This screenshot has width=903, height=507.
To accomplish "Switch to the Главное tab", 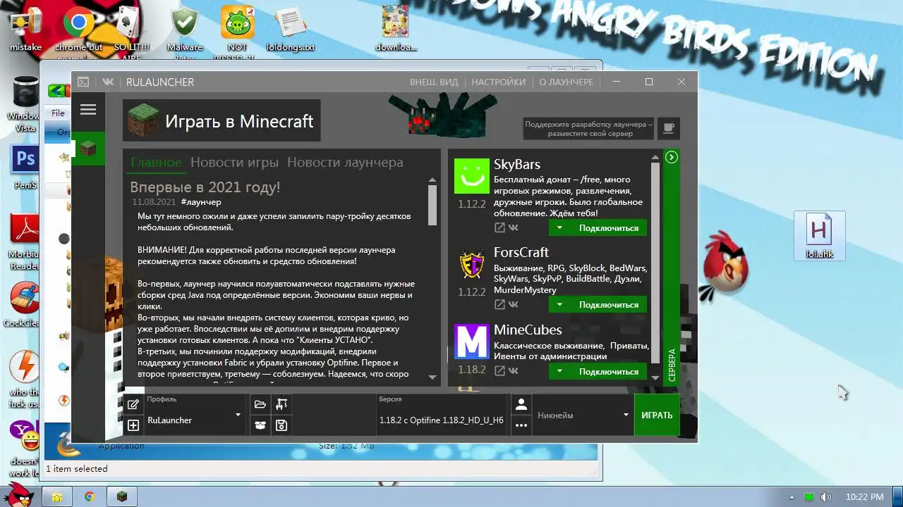I will tap(156, 162).
